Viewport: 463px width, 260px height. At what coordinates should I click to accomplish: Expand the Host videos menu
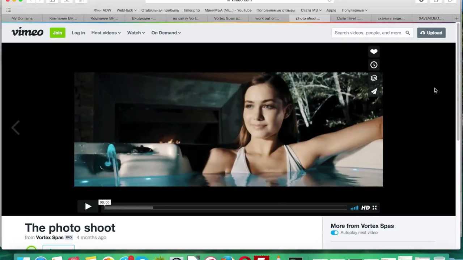106,33
